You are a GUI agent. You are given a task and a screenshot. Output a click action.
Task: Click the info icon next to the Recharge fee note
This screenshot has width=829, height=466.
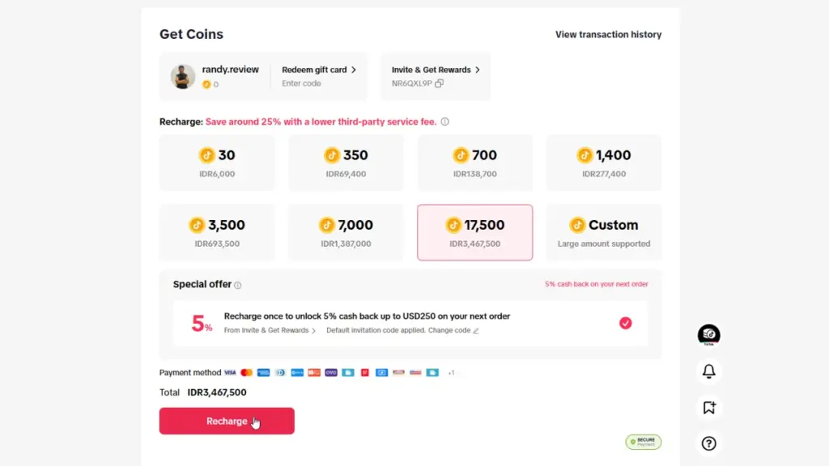click(444, 121)
